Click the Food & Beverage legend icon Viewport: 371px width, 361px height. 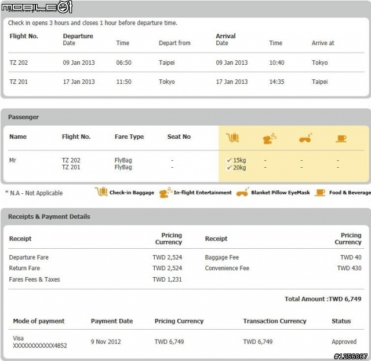320,193
